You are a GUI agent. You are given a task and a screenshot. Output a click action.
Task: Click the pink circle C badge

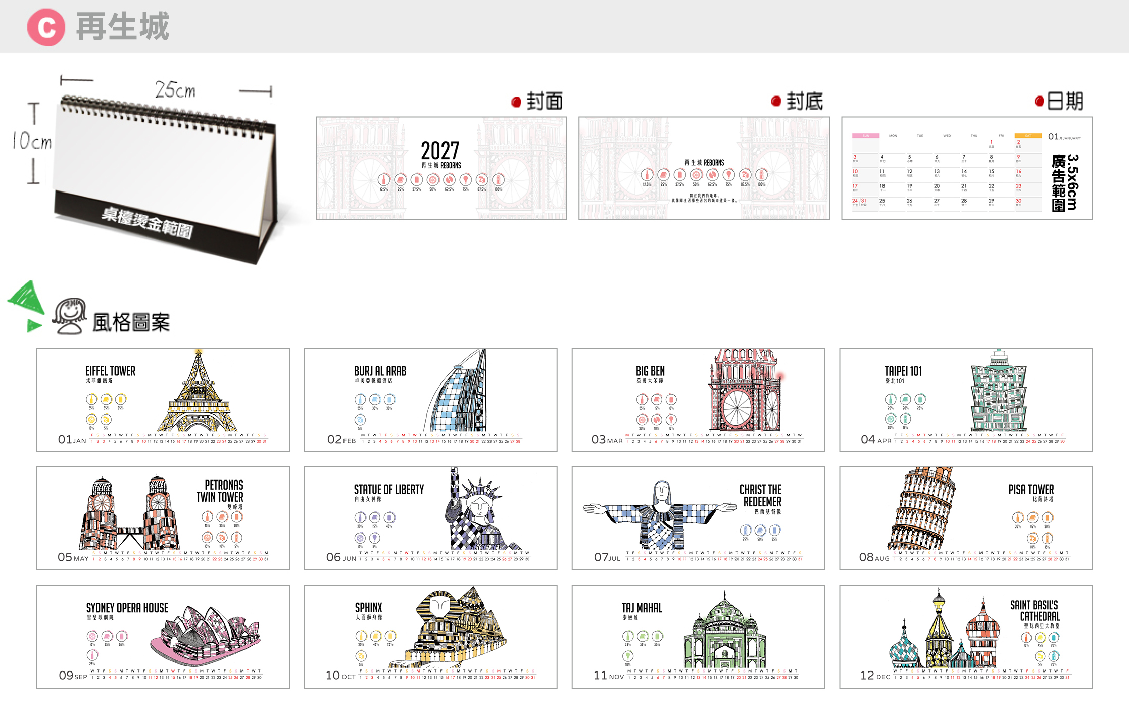tap(46, 27)
